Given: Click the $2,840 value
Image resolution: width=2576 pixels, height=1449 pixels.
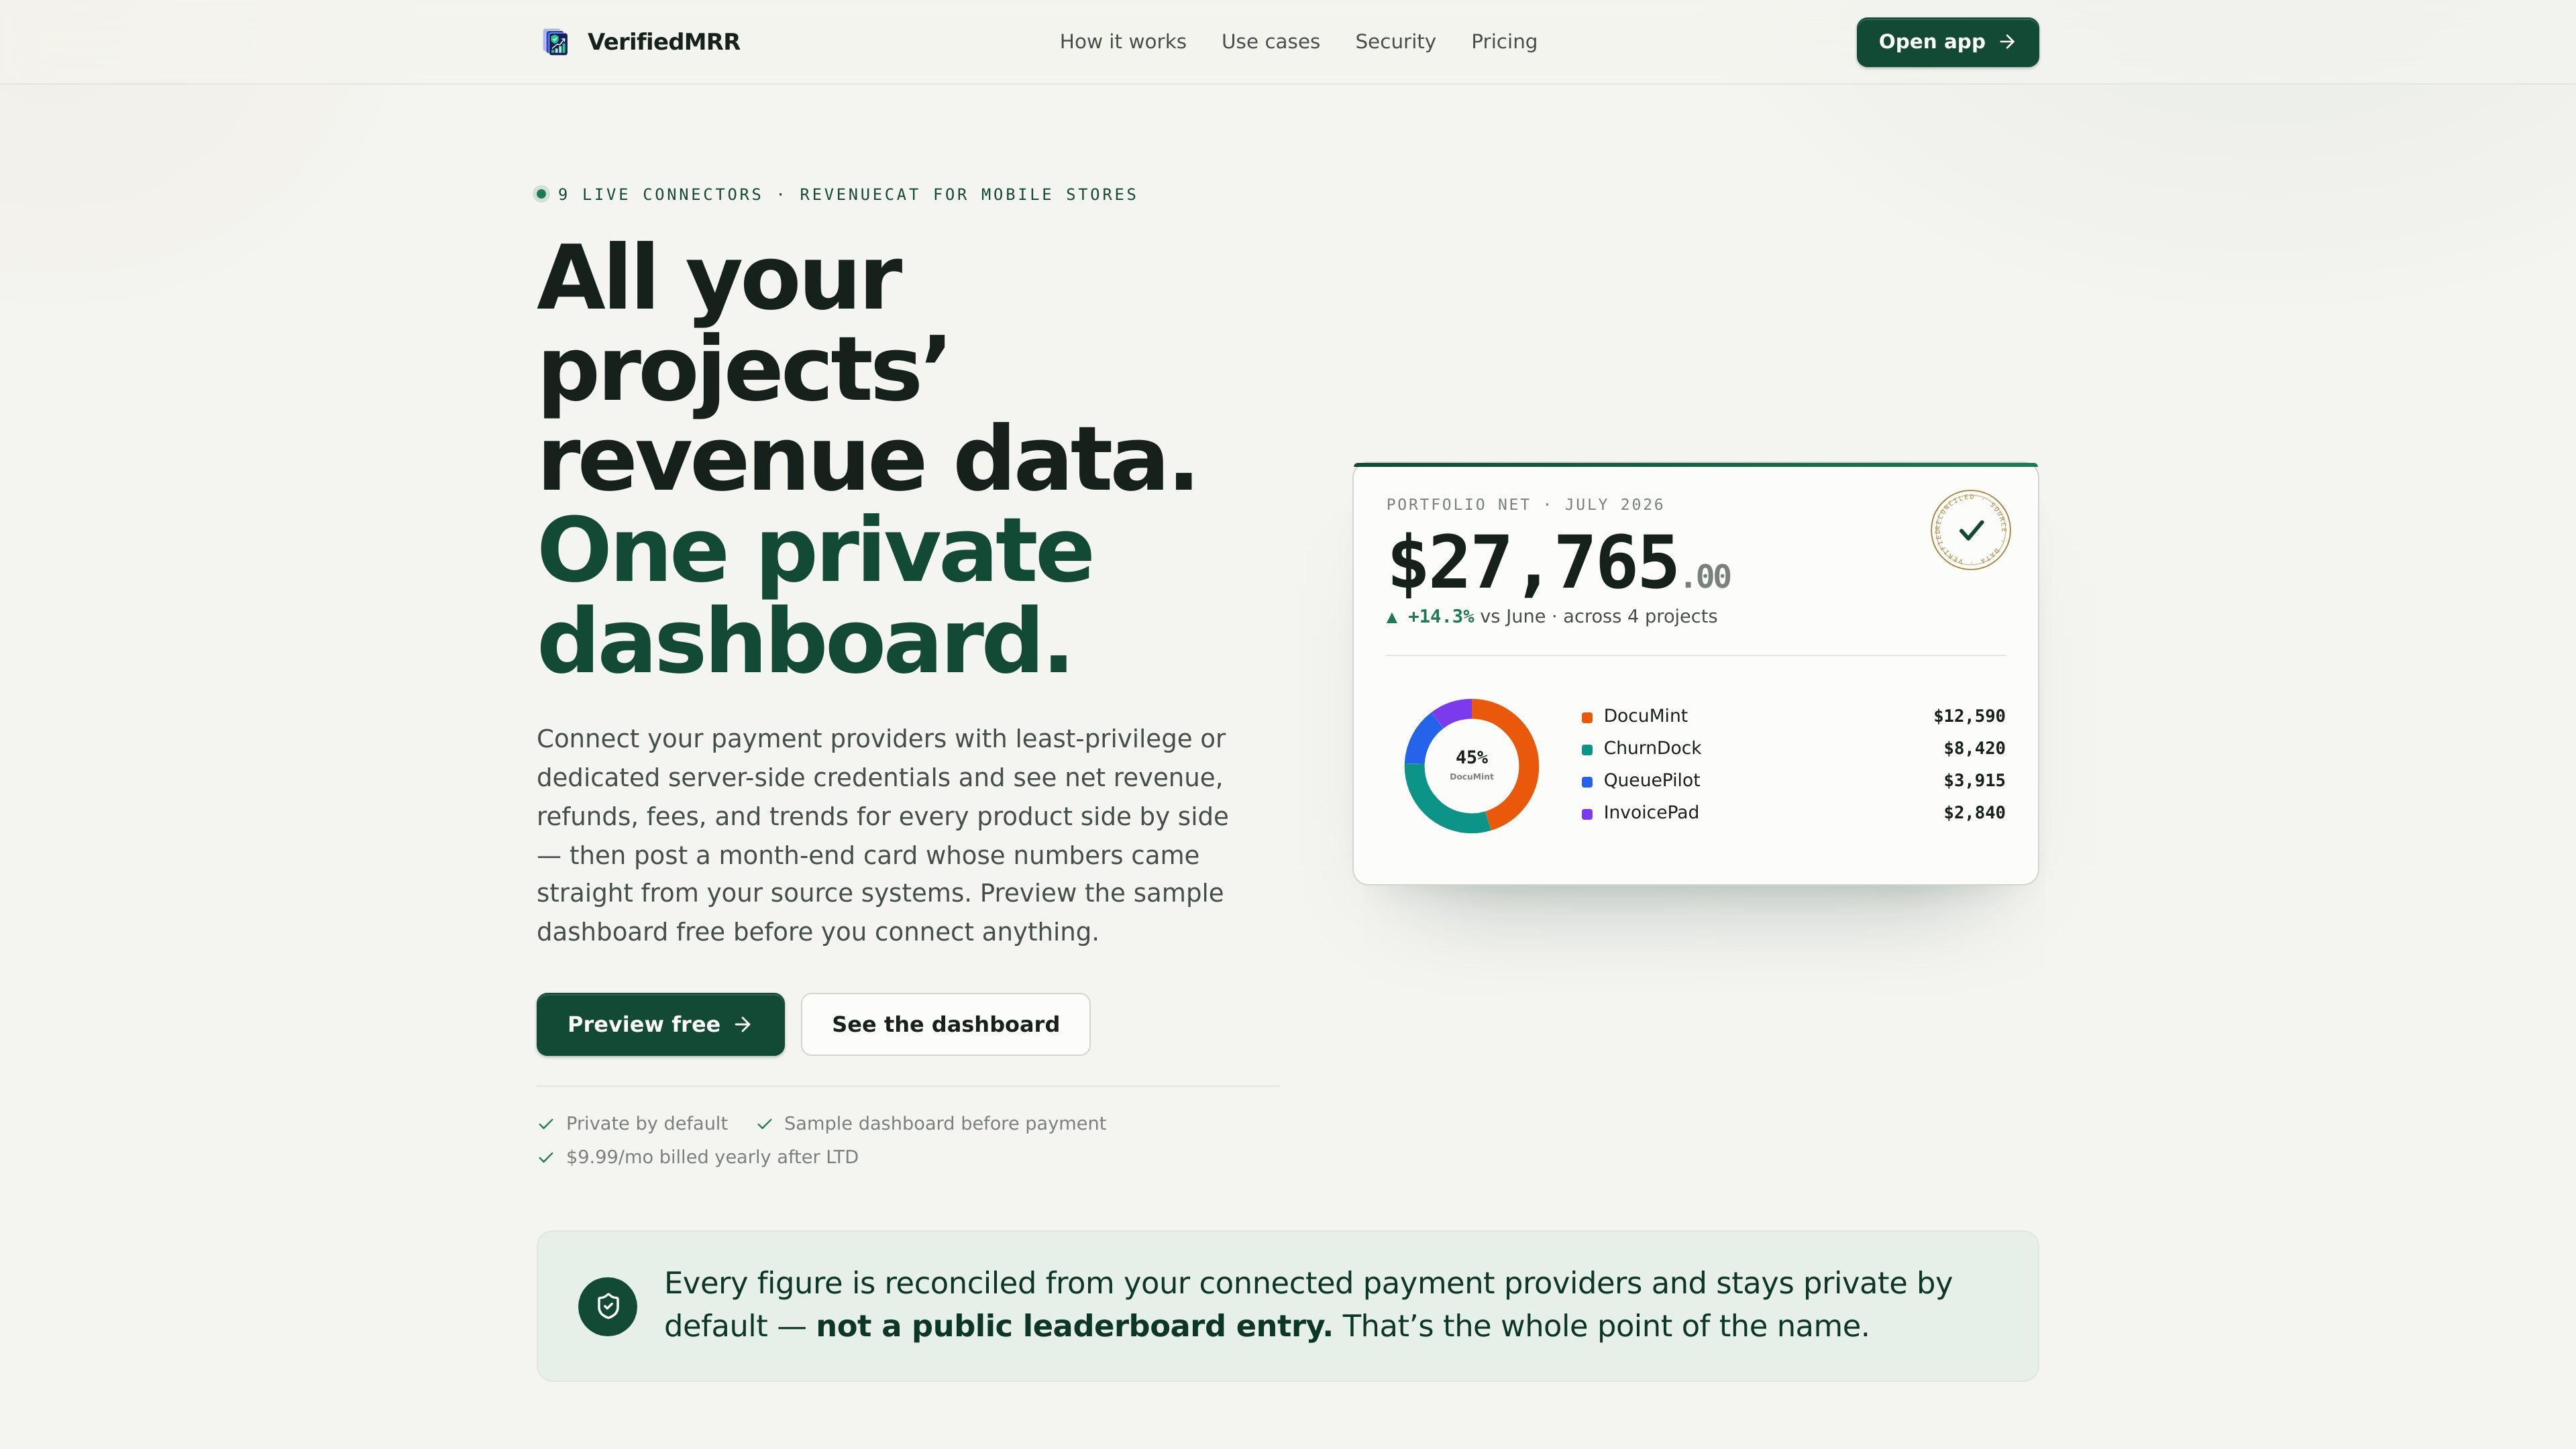Looking at the screenshot, I should click(x=1974, y=812).
